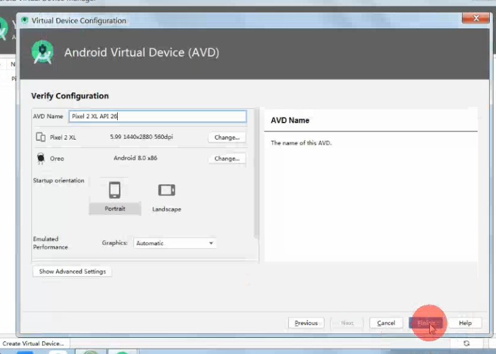Change the Oreo system image
Image resolution: width=496 pixels, height=354 pixels.
(x=227, y=158)
